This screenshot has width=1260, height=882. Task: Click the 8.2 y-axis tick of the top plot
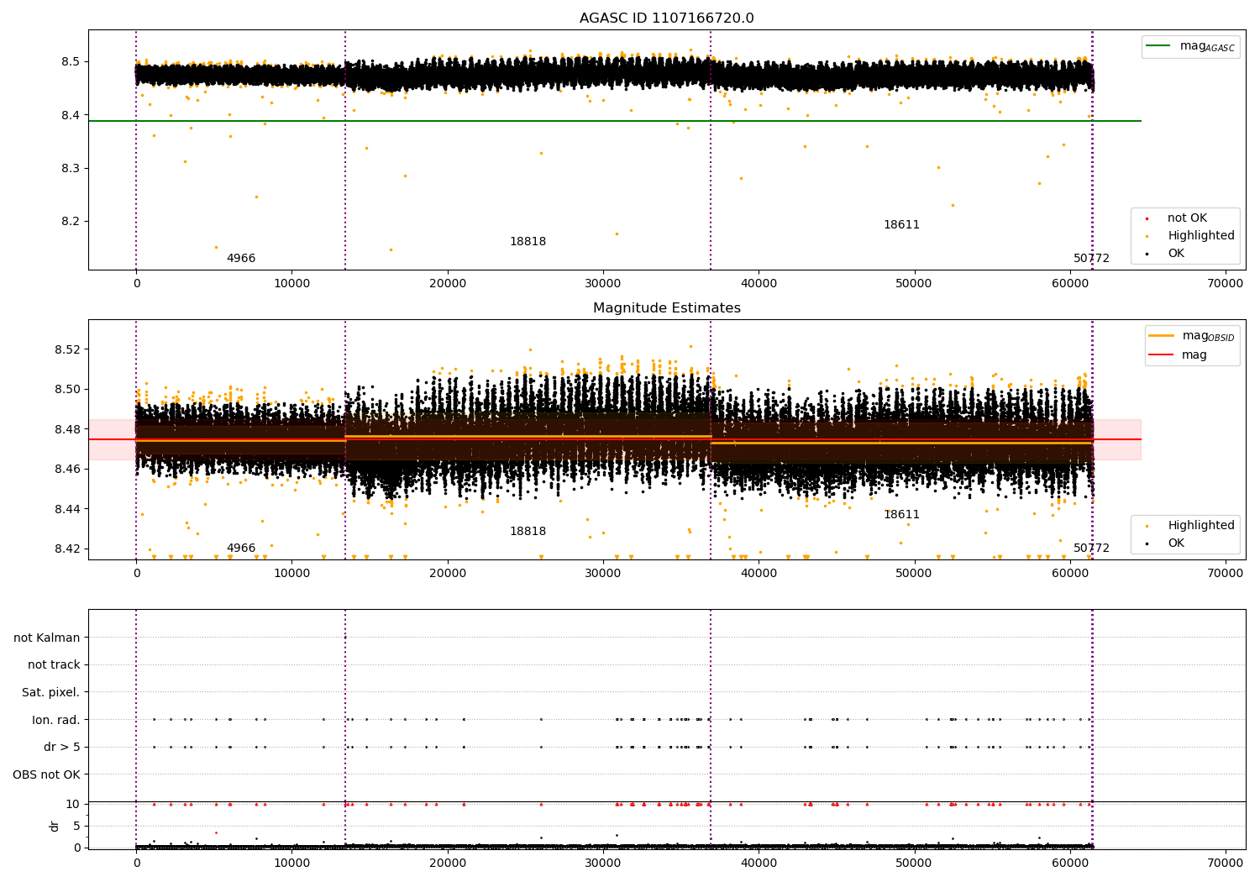71,222
